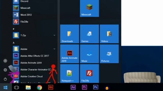
Task: Expand the 7-Zip folder chevron
Action: (54, 35)
